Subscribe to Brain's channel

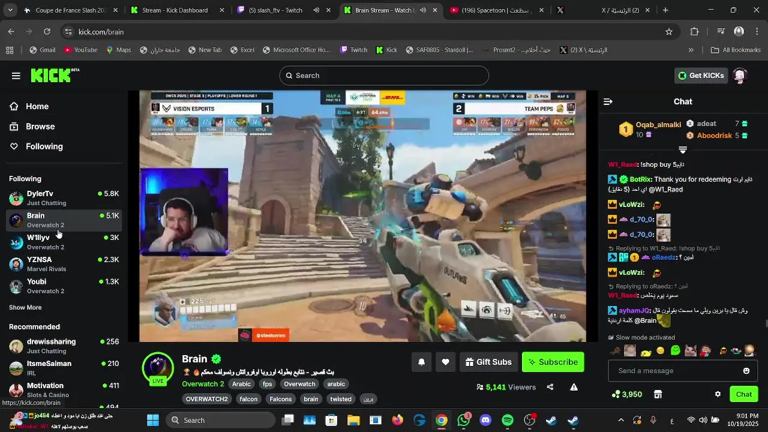click(x=553, y=362)
